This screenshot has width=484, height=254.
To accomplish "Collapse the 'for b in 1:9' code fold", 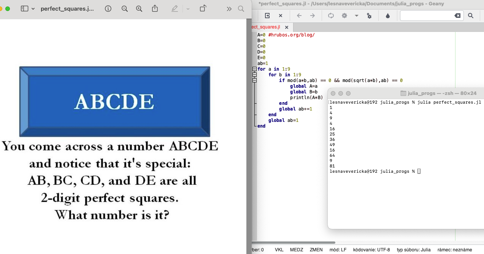I will click(254, 74).
